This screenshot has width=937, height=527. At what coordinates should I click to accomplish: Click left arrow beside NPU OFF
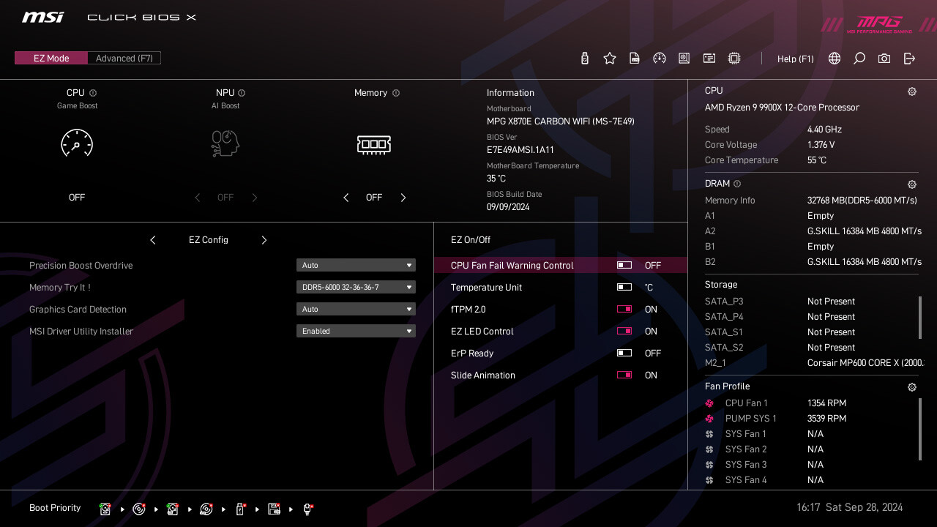coord(197,198)
